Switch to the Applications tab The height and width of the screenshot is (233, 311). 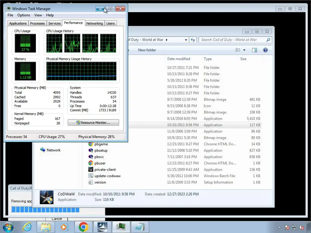pyautogui.click(x=18, y=23)
